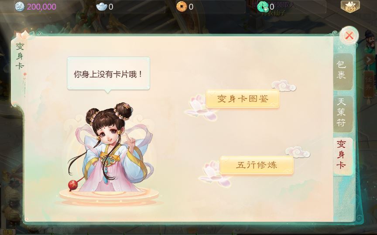Open the 任务 hanging tag
The width and height of the screenshot is (377, 235).
369,84
